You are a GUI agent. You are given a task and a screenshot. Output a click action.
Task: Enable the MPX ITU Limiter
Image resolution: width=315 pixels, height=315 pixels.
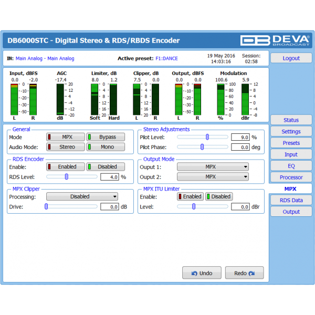pyautogui.click(x=190, y=196)
